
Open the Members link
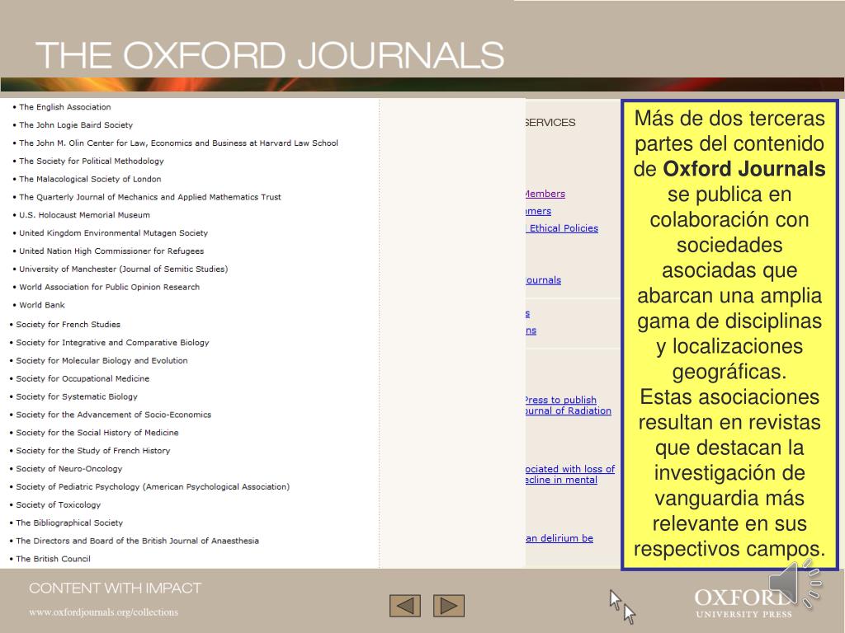point(545,194)
